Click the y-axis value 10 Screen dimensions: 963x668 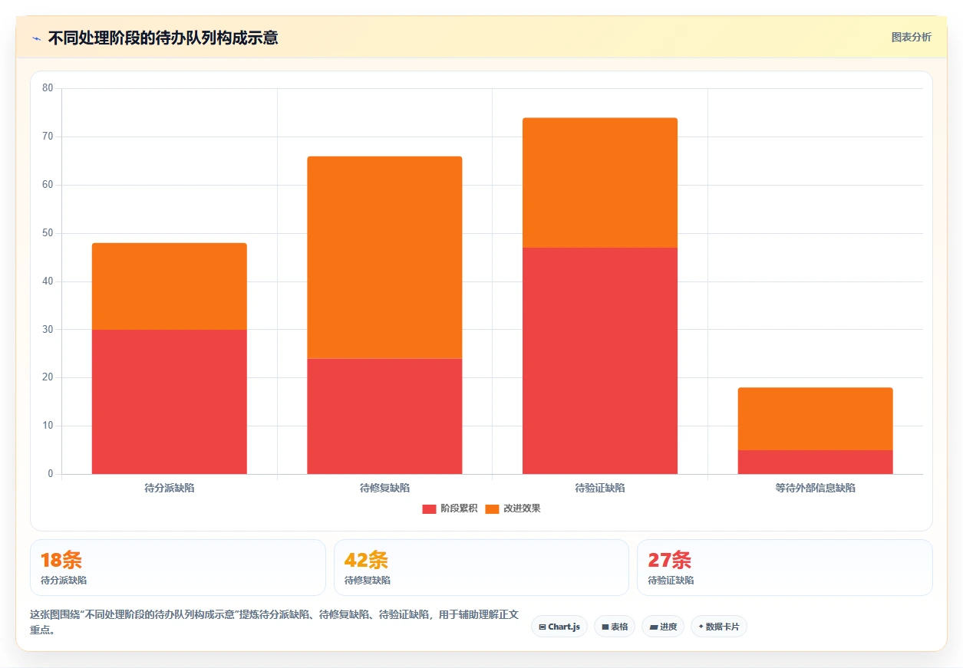coord(48,426)
